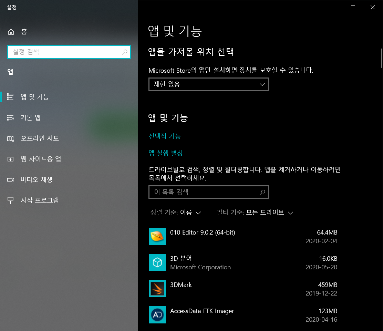Select the AccessData FTK Imager entry
383x331 pixels.
point(243,314)
